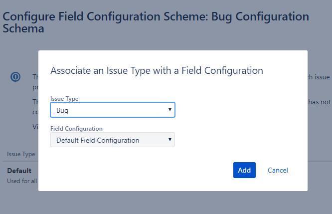Viewport: 332px width, 214px height.
Task: Cancel the association dialog
Action: 278,170
